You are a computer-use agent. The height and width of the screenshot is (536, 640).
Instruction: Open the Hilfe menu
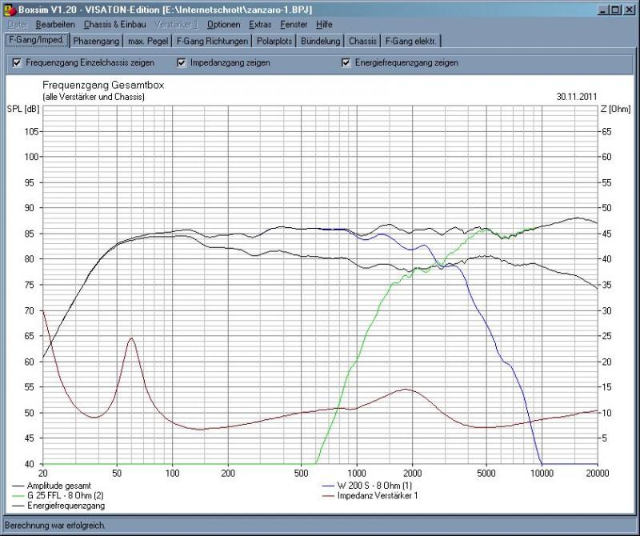pyautogui.click(x=324, y=25)
